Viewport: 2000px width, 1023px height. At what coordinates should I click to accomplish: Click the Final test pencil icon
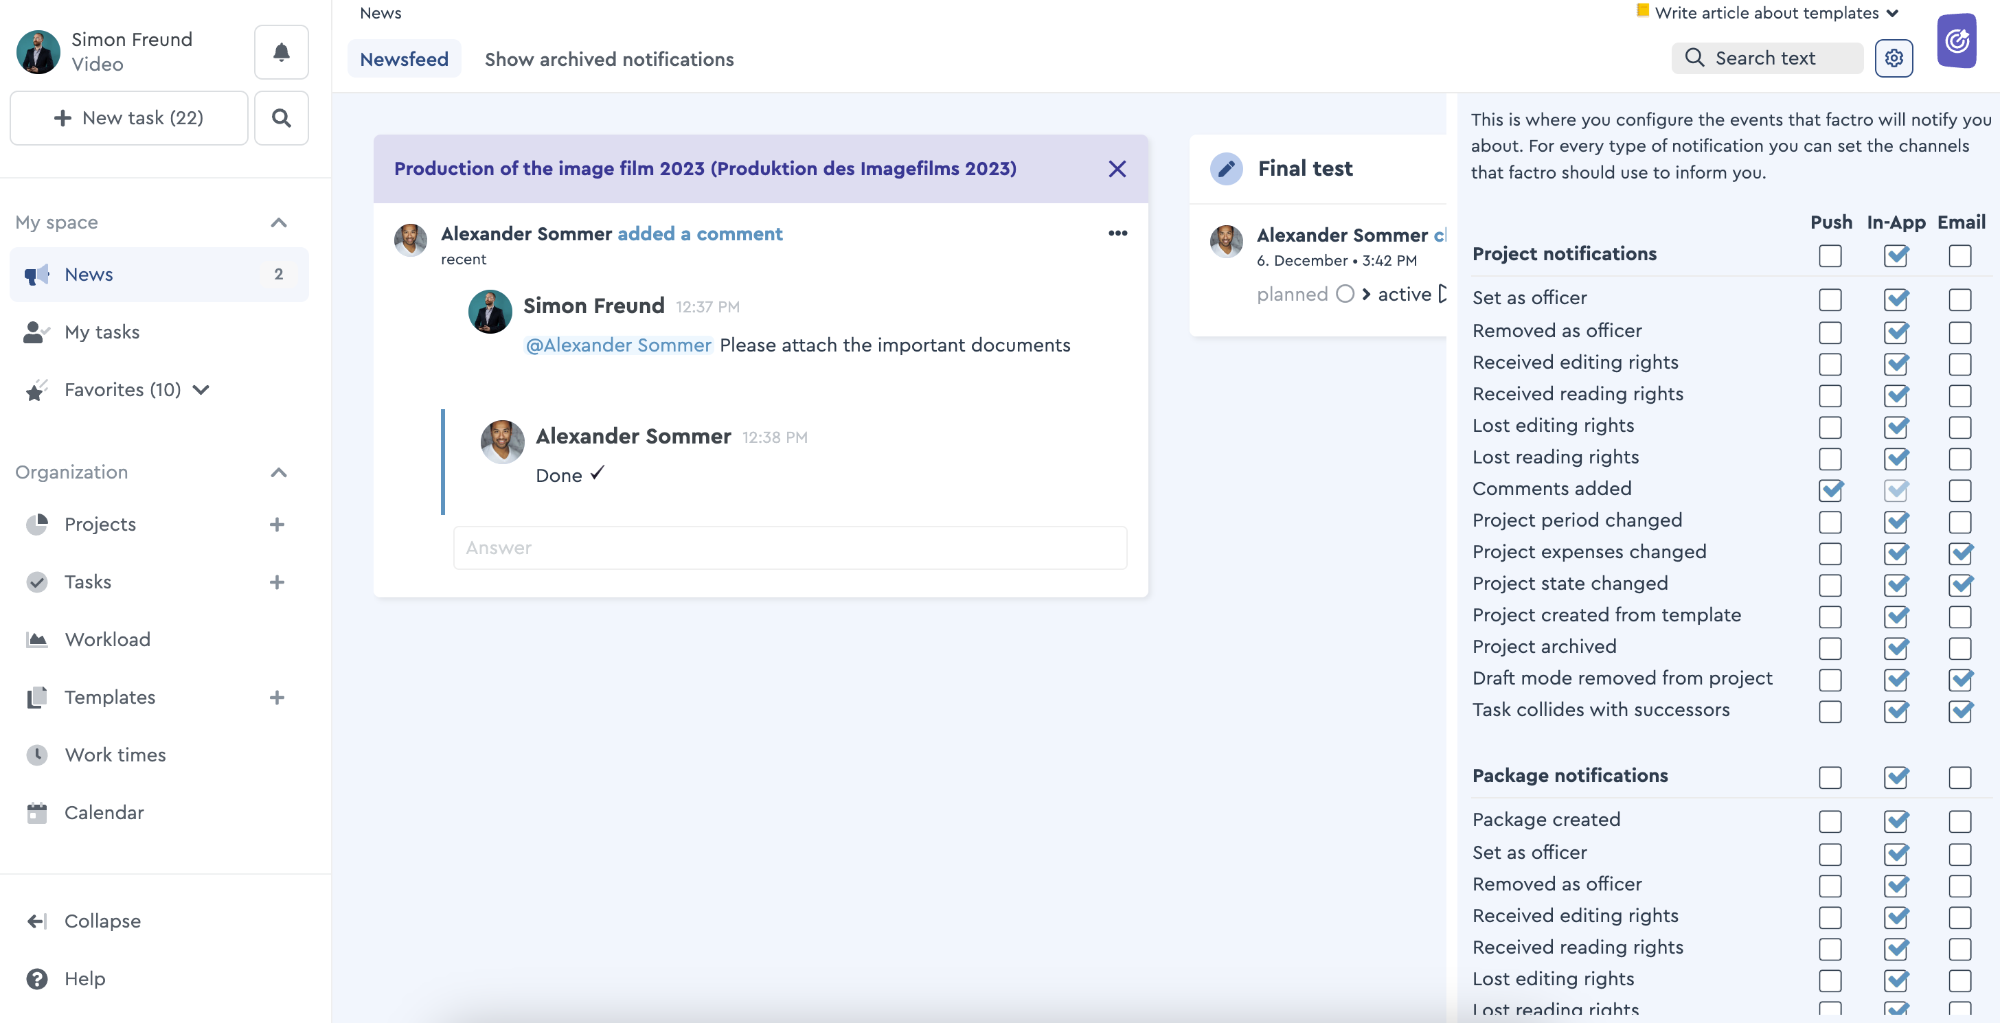click(1226, 168)
